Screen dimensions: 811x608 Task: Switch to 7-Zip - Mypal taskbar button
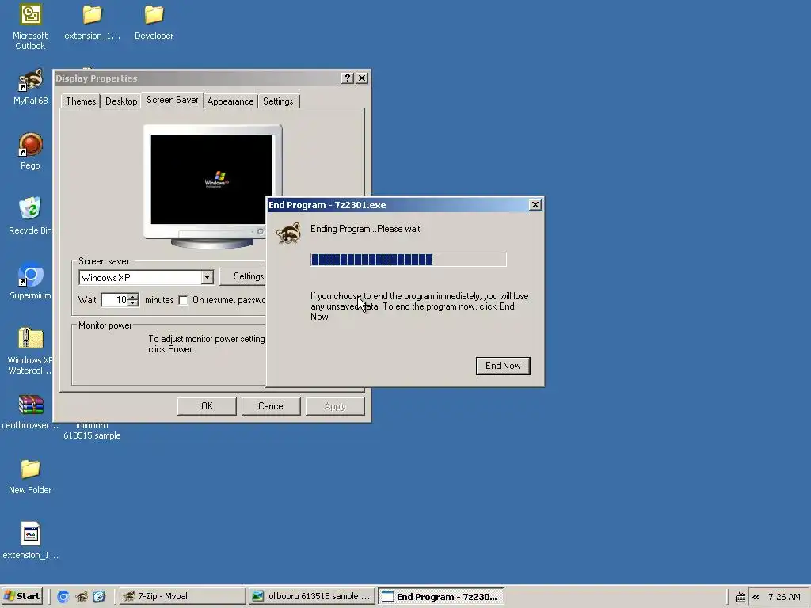(x=183, y=596)
